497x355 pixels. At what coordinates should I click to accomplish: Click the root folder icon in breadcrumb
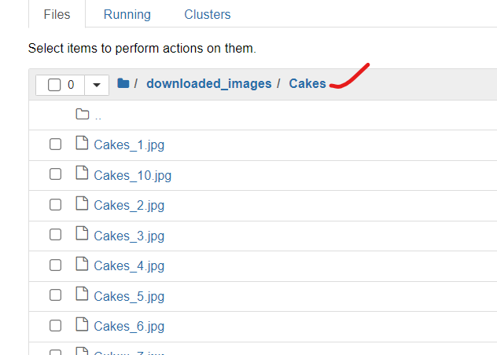123,83
